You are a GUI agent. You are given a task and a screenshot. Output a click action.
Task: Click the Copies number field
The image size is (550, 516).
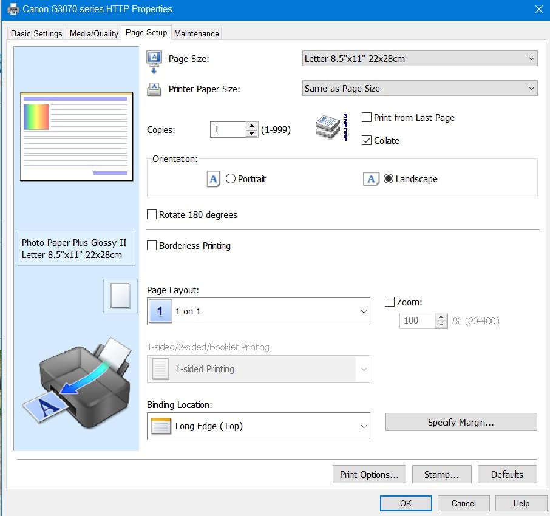228,129
